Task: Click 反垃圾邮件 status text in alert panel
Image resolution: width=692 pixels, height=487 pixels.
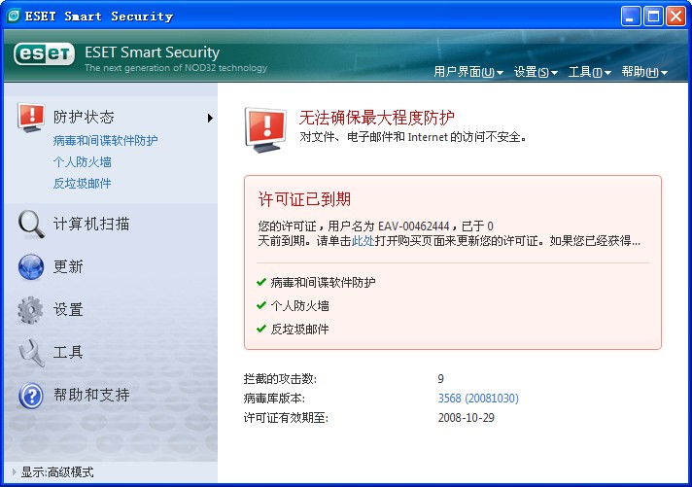Action: pyautogui.click(x=299, y=329)
